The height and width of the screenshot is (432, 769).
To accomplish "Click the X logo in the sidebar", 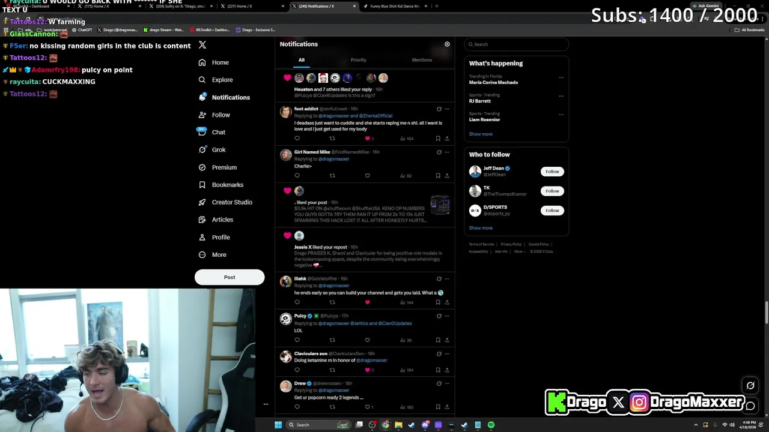I will (202, 45).
